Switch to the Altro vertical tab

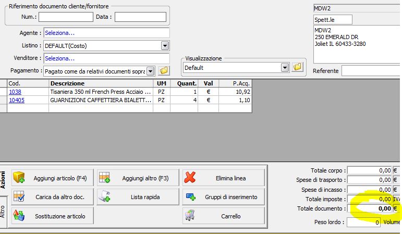pyautogui.click(x=3, y=212)
